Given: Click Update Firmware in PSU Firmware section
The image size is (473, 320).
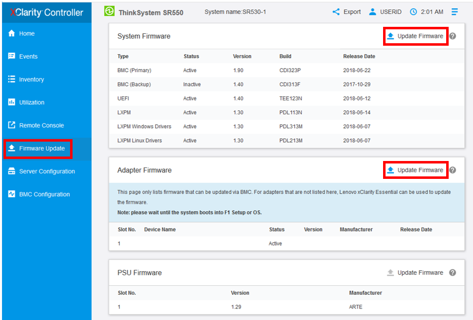Looking at the screenshot, I should (x=415, y=273).
